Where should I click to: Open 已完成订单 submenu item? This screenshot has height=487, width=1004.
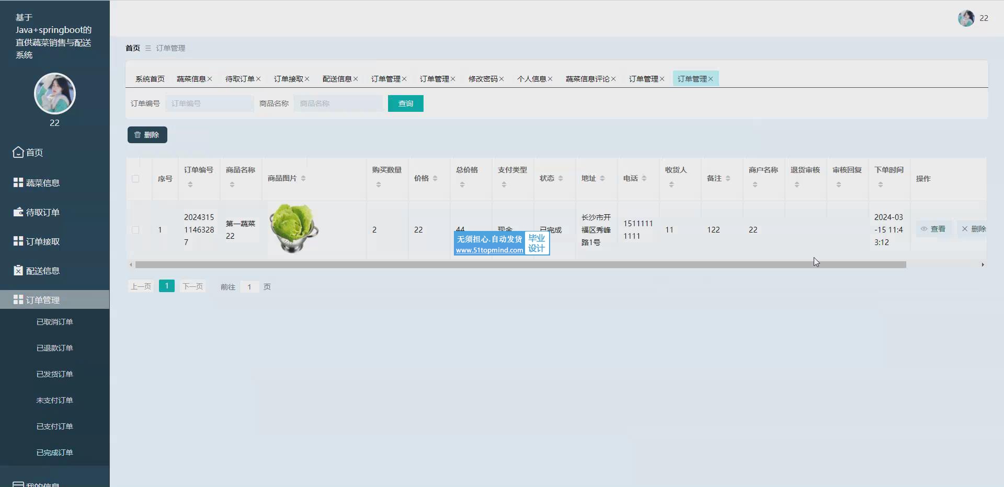pos(54,453)
